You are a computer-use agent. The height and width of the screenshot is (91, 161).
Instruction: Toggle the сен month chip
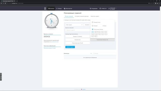[x=103, y=34]
